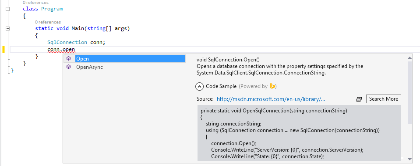
Task: Click the popup scrollbar down arrow
Action: (x=409, y=159)
